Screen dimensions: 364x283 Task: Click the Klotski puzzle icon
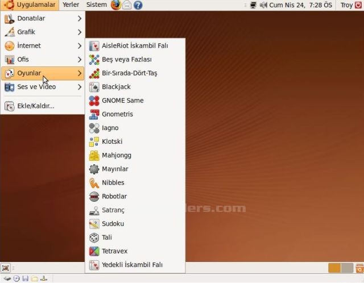[94, 141]
